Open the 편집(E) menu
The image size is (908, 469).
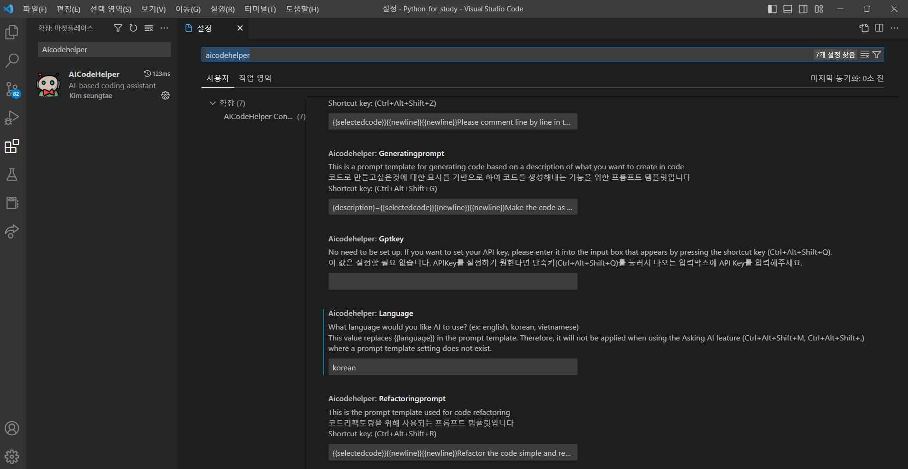coord(68,9)
